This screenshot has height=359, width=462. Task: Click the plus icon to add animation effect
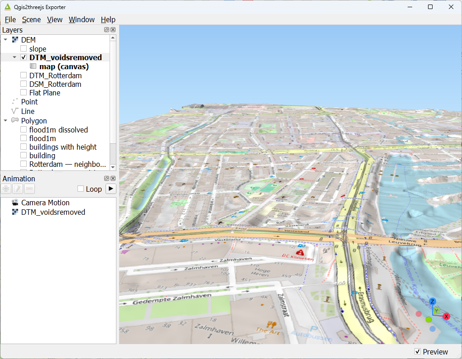(5, 189)
